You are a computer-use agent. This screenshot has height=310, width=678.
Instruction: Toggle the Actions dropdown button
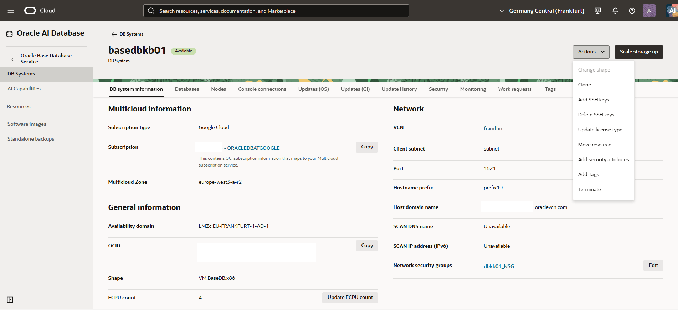[591, 52]
